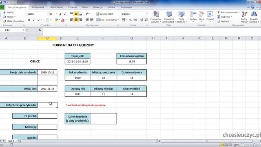261x147 pixels.
Task: Toggle middle vertical alignment
Action: (x=76, y=14)
